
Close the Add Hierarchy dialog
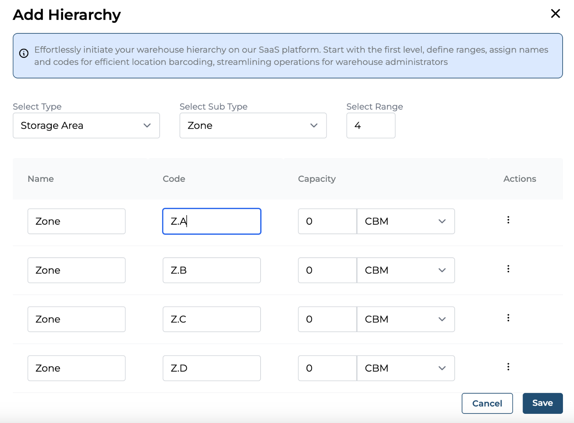[555, 14]
